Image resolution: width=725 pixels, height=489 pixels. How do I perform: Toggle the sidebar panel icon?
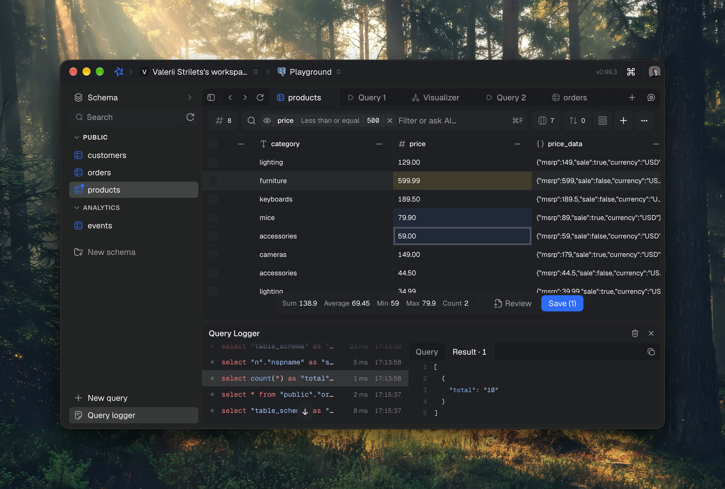pyautogui.click(x=211, y=98)
